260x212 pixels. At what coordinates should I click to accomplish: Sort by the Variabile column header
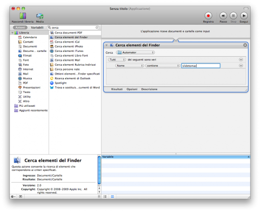pyautogui.click(x=176, y=157)
